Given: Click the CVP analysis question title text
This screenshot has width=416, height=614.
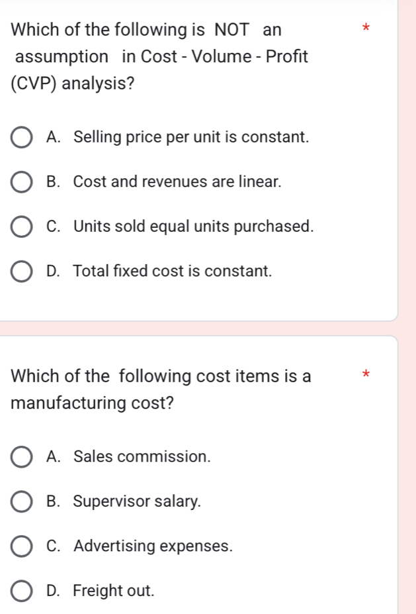Looking at the screenshot, I should (159, 58).
